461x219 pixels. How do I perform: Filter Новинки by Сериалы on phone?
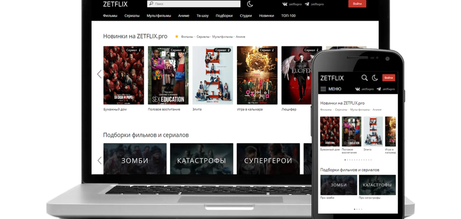point(341,109)
